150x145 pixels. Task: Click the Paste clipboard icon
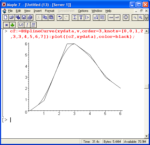[x=51, y=17]
